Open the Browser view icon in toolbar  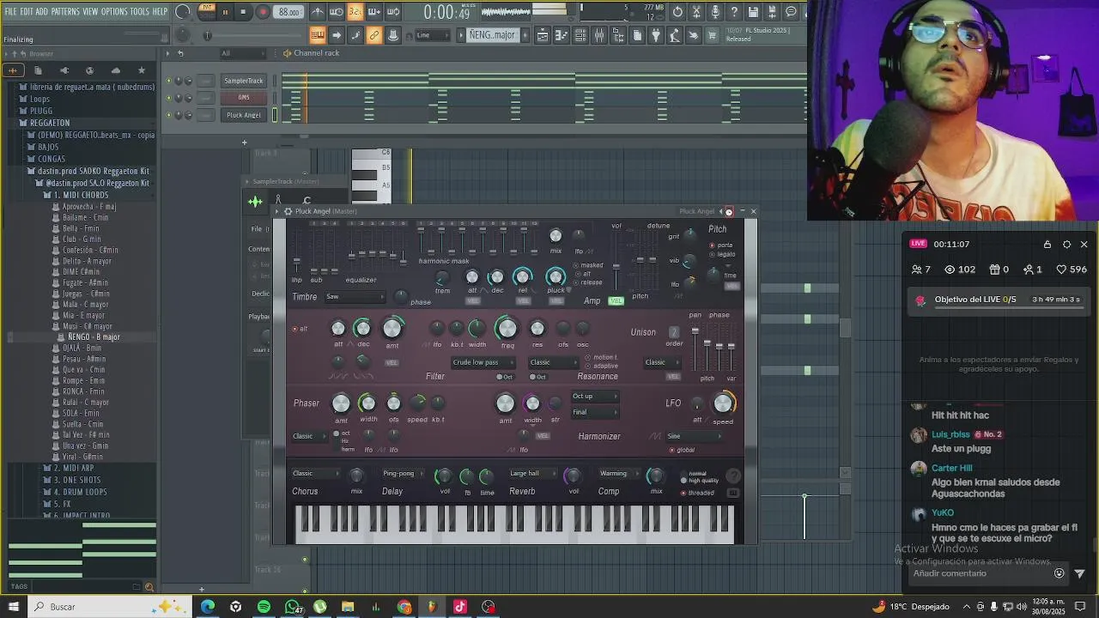click(617, 35)
